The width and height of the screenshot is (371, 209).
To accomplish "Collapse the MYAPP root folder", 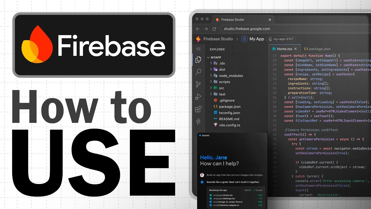I will [x=208, y=57].
